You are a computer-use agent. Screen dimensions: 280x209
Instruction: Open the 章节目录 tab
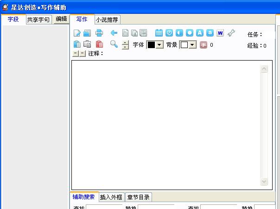coord(138,197)
